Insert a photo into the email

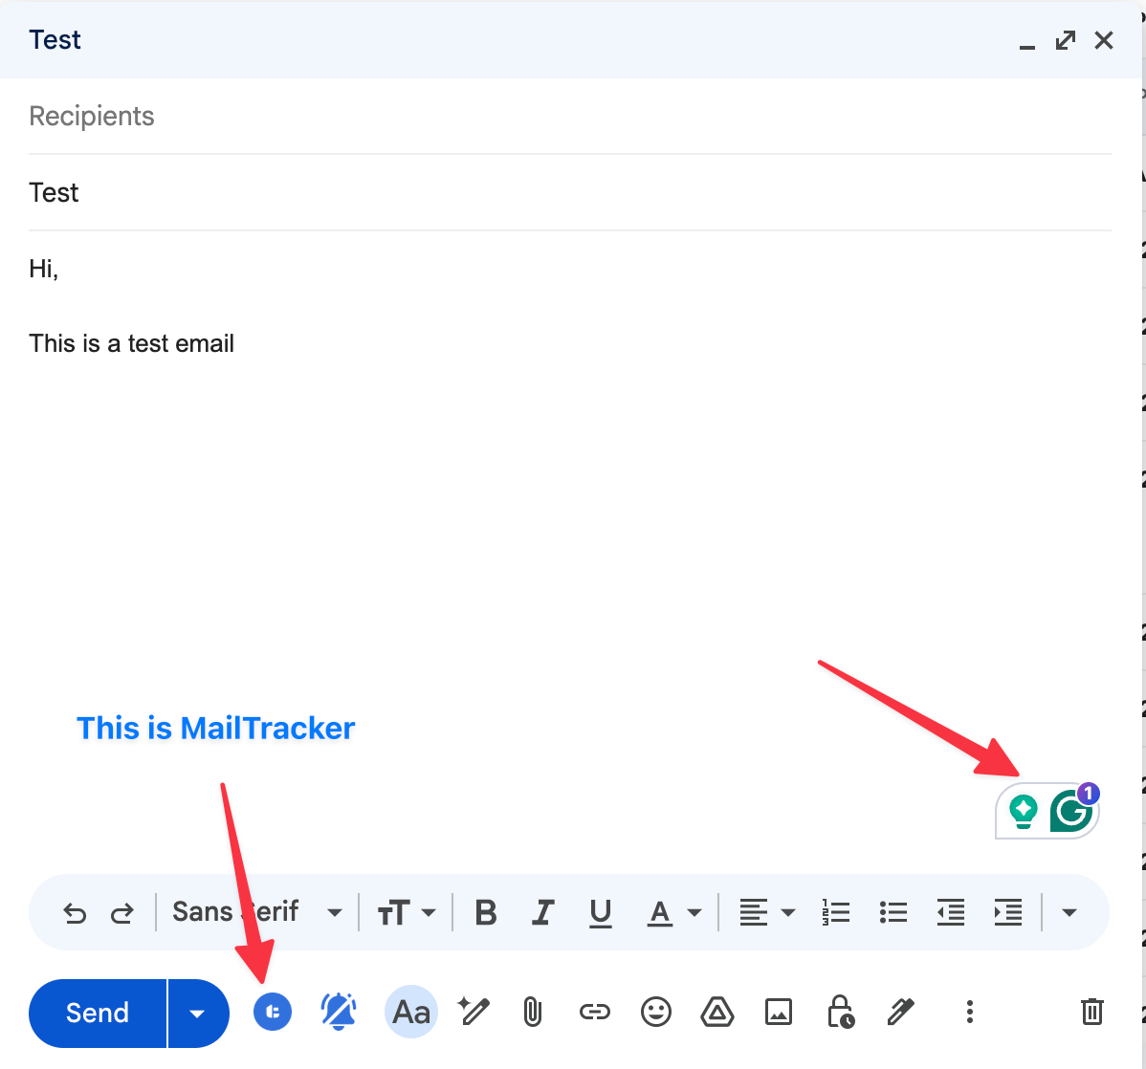(779, 1012)
